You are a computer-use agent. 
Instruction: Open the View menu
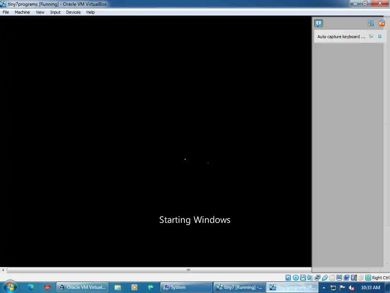[x=40, y=12]
